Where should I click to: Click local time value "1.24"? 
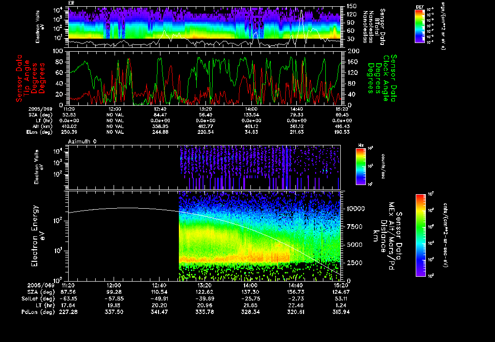(341, 305)
